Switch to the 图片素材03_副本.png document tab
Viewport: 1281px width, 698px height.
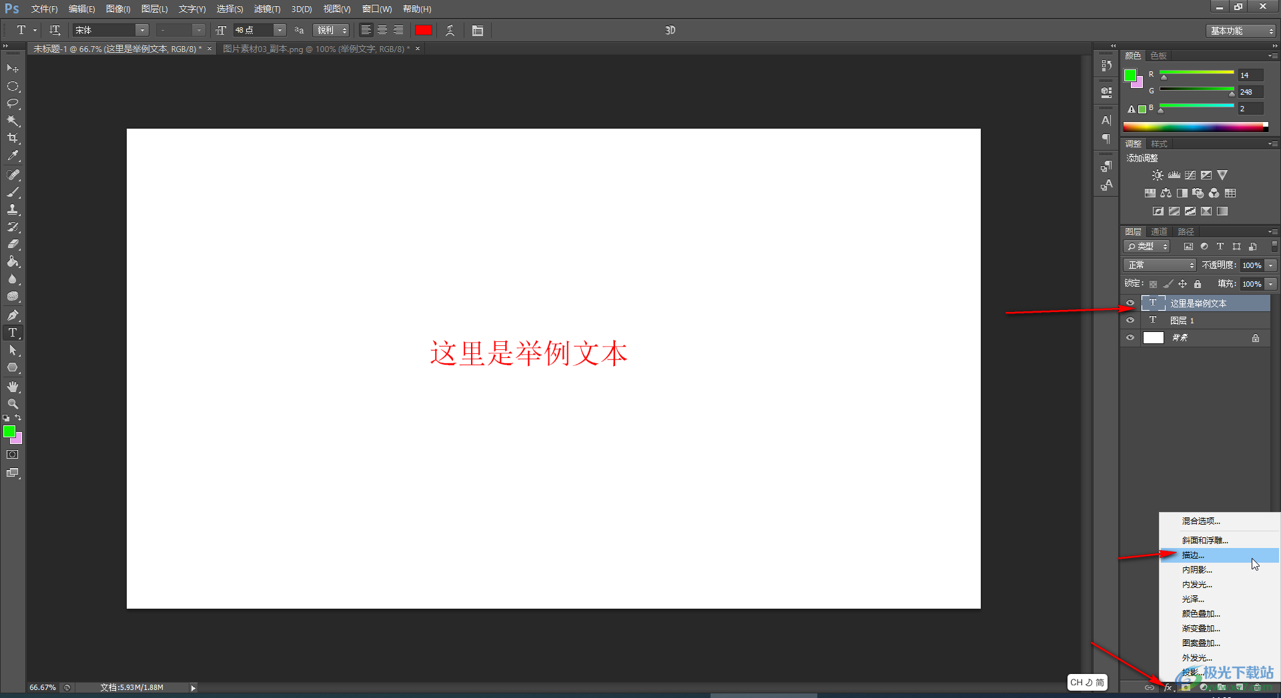[x=316, y=49]
